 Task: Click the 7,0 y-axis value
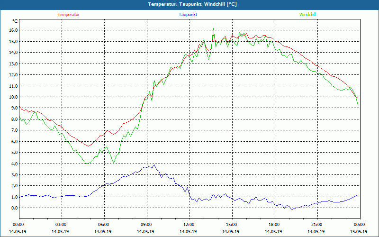point(15,130)
